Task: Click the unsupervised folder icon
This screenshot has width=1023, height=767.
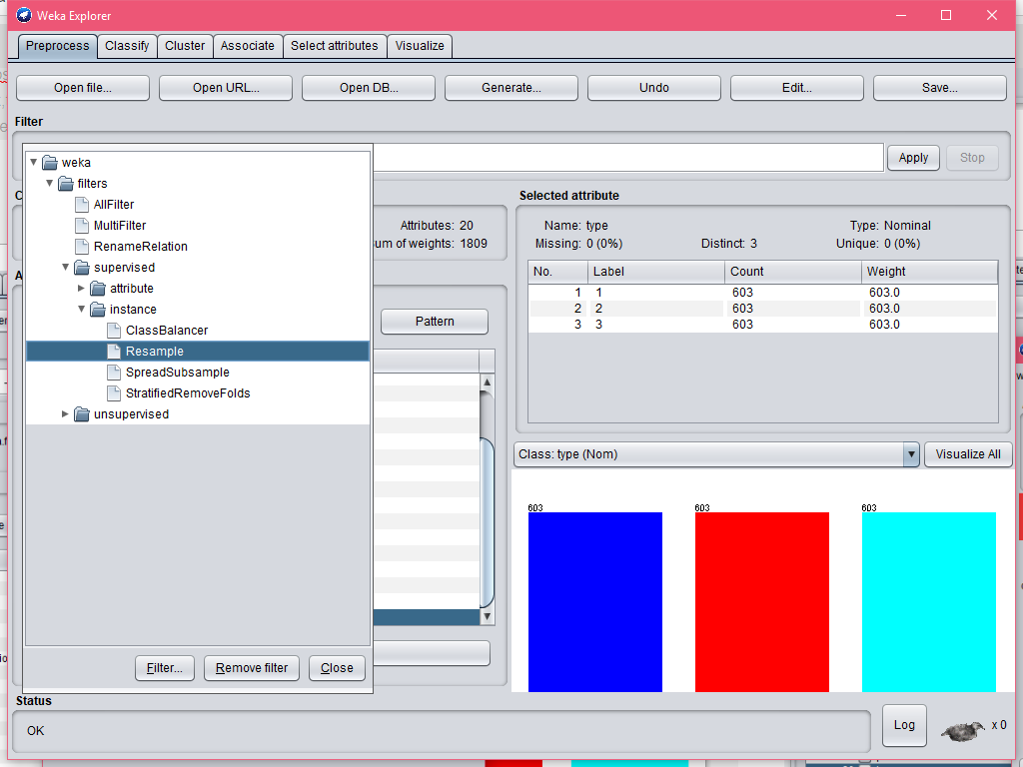Action: tap(82, 414)
